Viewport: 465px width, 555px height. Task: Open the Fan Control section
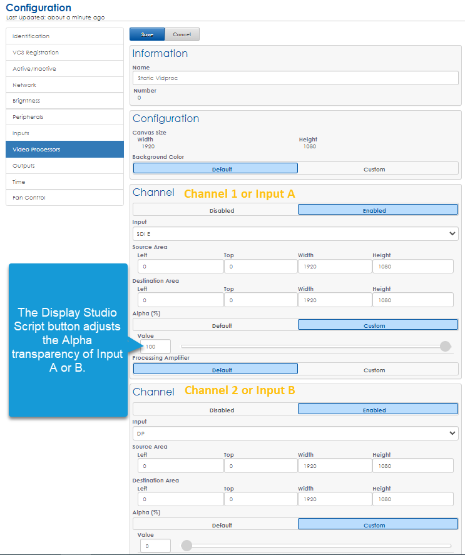[x=64, y=198]
